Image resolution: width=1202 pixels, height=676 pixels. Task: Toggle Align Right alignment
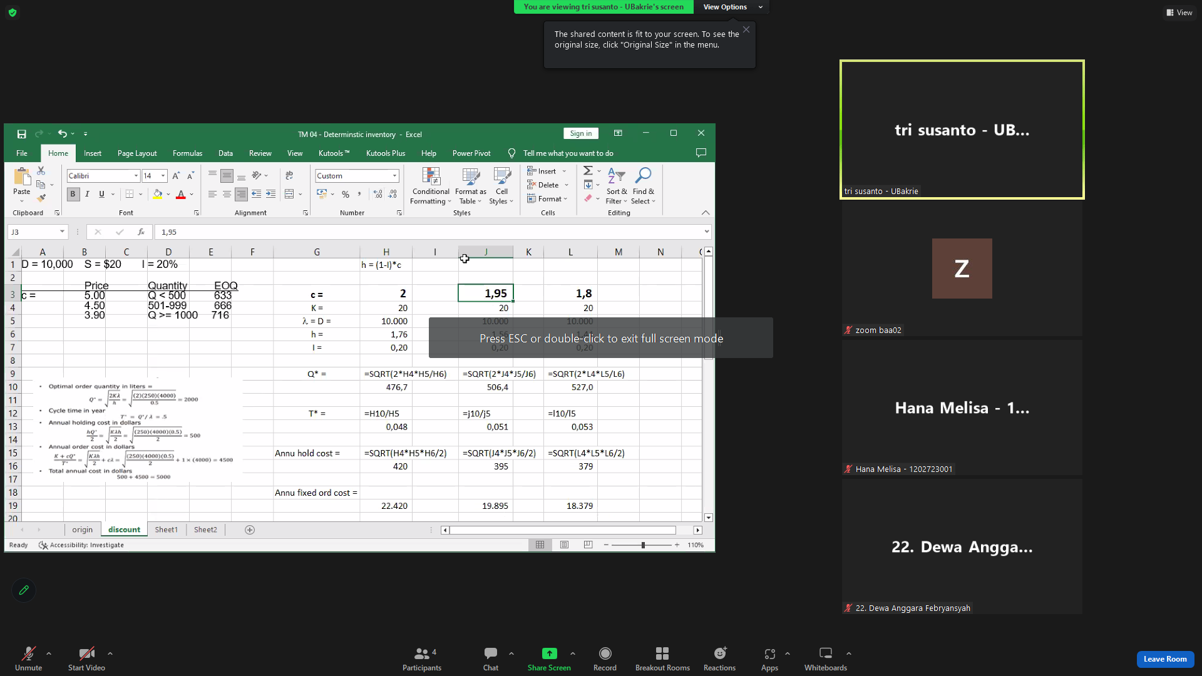click(241, 195)
